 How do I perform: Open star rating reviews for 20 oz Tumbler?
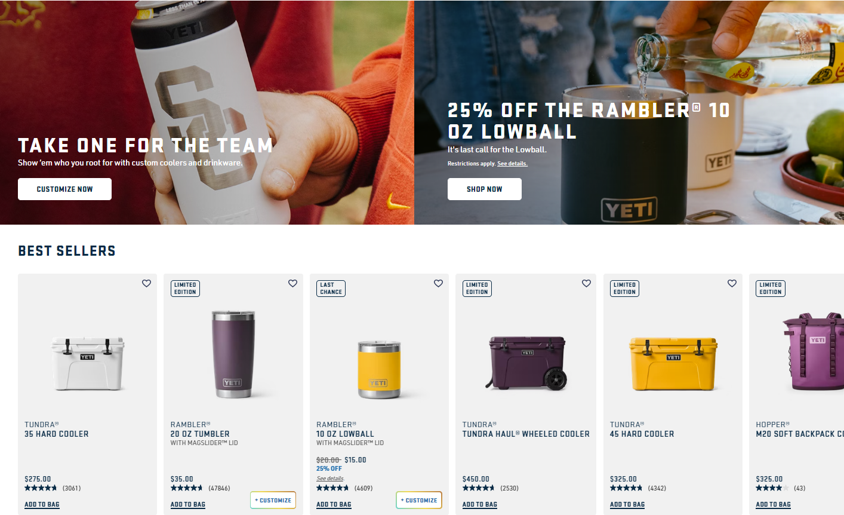pos(187,488)
